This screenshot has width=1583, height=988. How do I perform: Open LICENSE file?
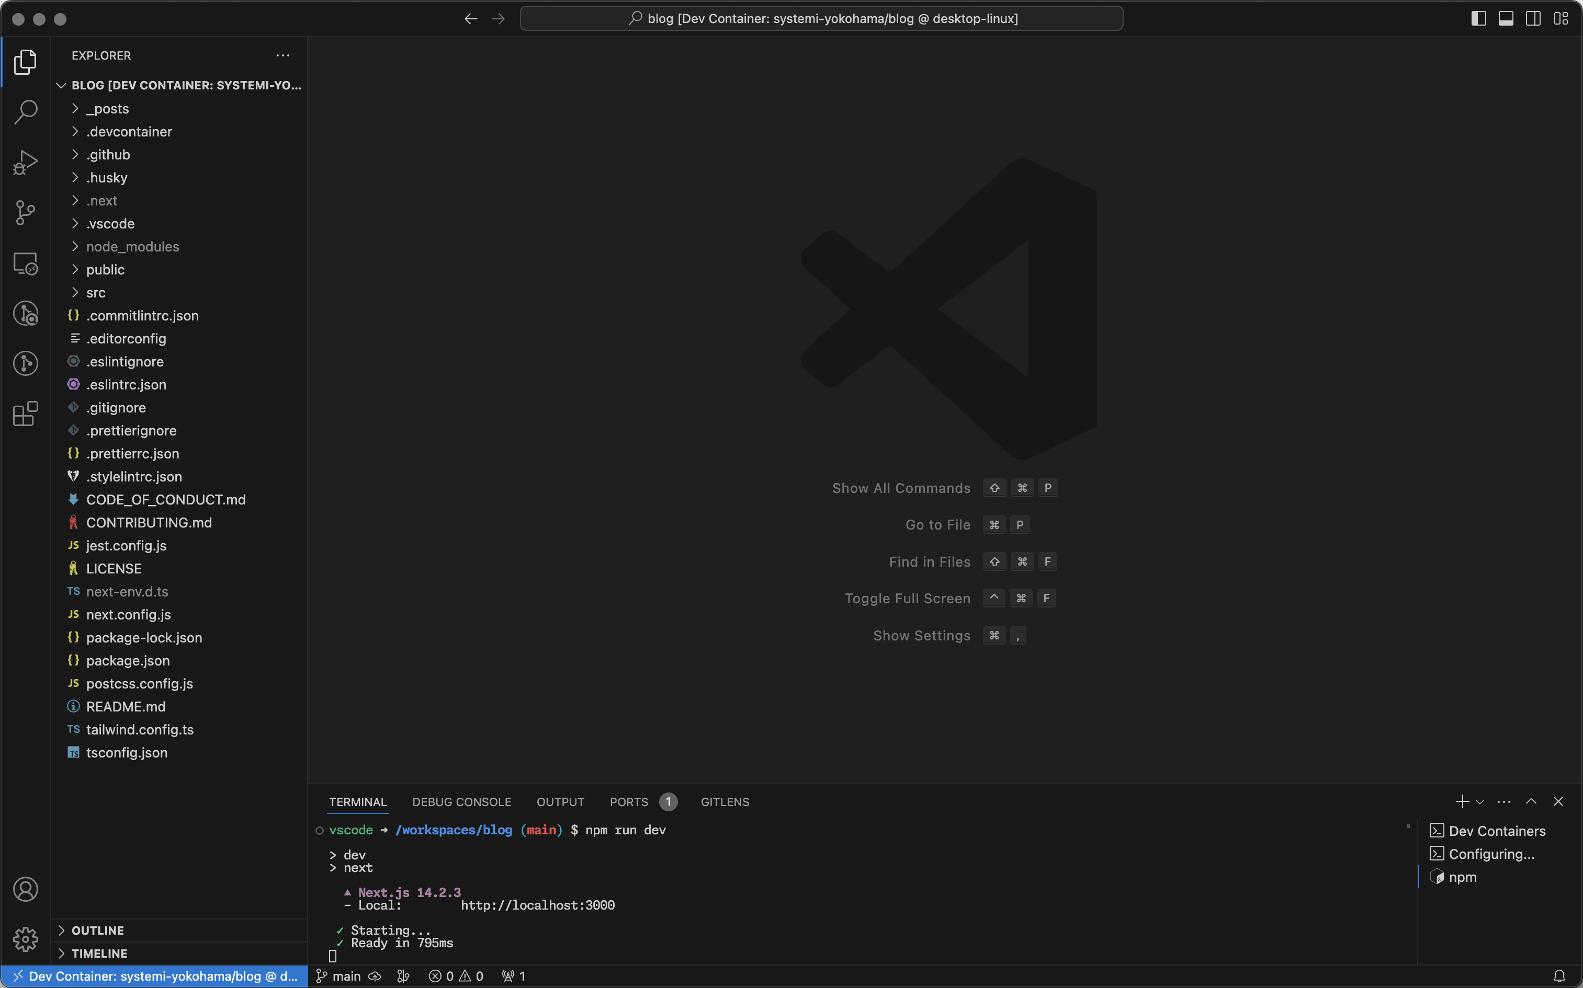click(178, 569)
